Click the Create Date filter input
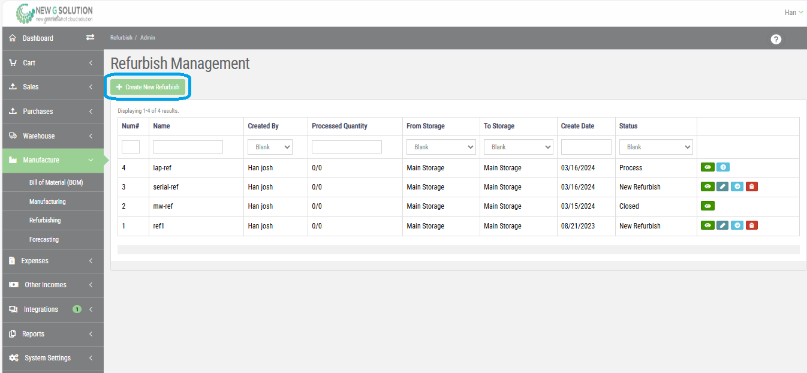This screenshot has width=807, height=373. tap(586, 147)
